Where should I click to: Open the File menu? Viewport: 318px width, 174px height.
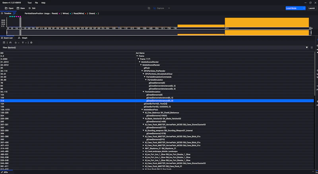(36, 3)
